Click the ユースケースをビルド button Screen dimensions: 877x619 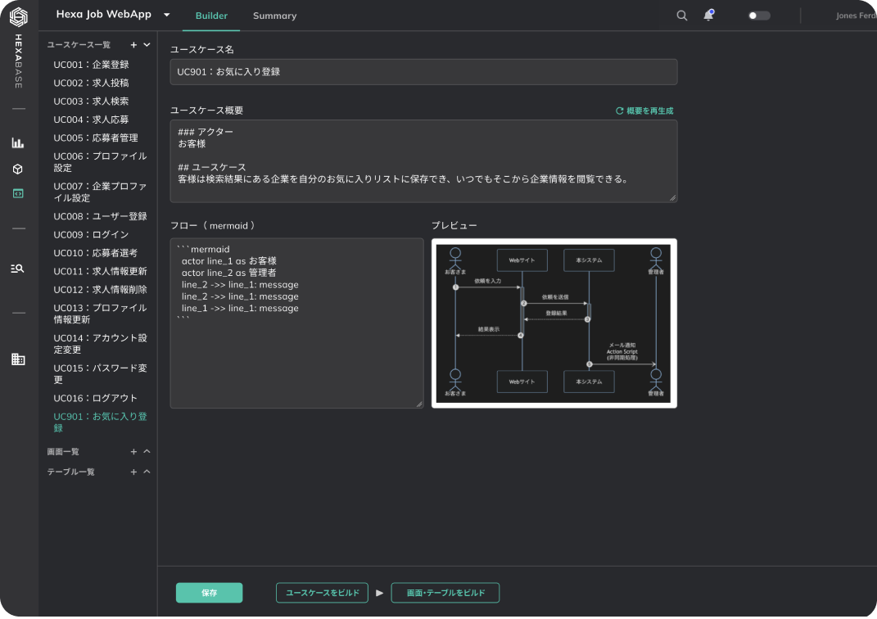pos(322,593)
